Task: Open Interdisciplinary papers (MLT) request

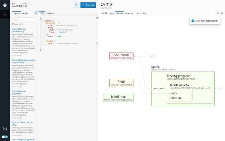Action: 22,123
